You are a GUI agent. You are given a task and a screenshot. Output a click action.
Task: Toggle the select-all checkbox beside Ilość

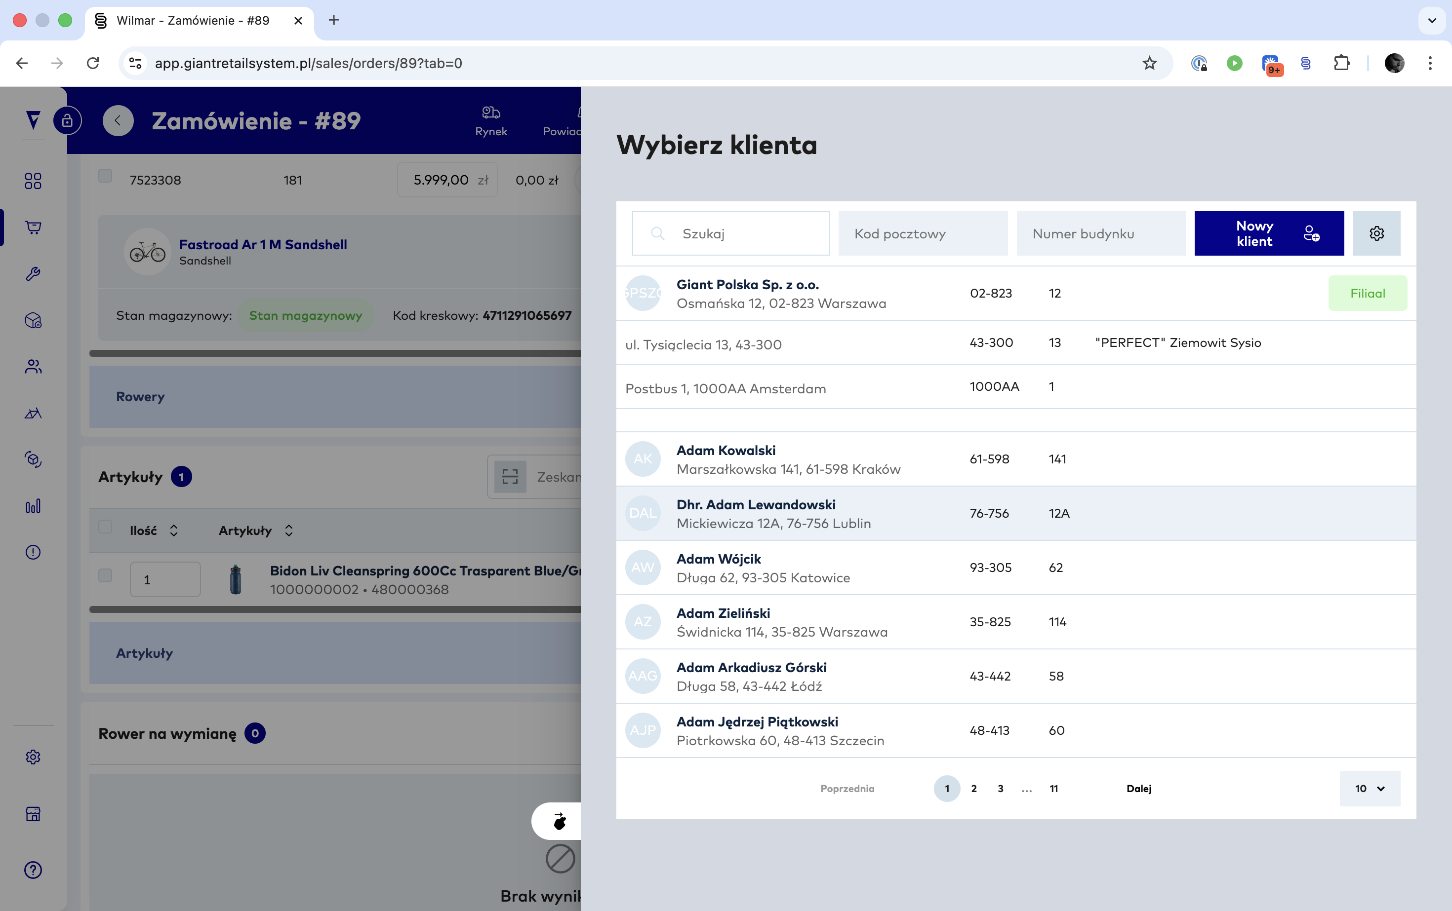105,527
